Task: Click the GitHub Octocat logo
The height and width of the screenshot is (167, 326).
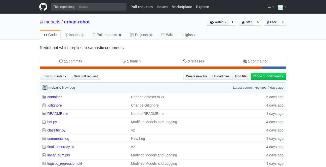Action: 43,7
